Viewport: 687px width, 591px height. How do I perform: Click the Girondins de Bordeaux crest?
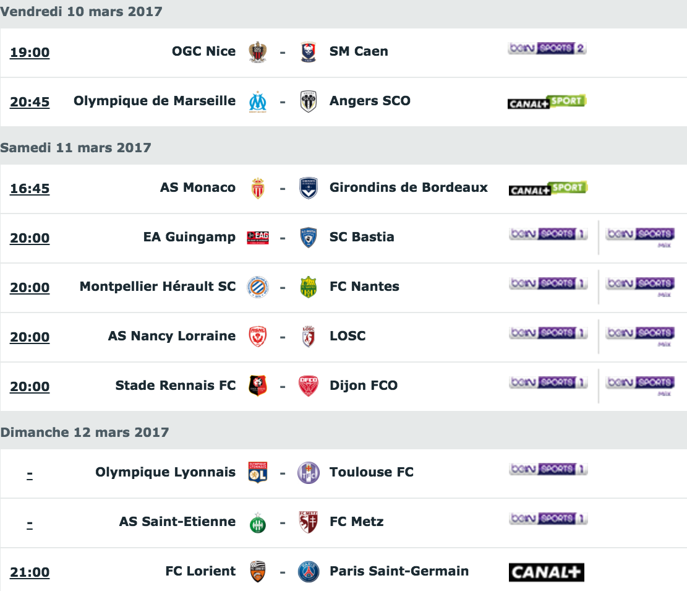(x=309, y=189)
